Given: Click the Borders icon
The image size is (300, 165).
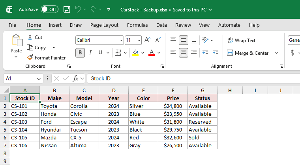Looking at the screenshot, I should coord(118,53).
